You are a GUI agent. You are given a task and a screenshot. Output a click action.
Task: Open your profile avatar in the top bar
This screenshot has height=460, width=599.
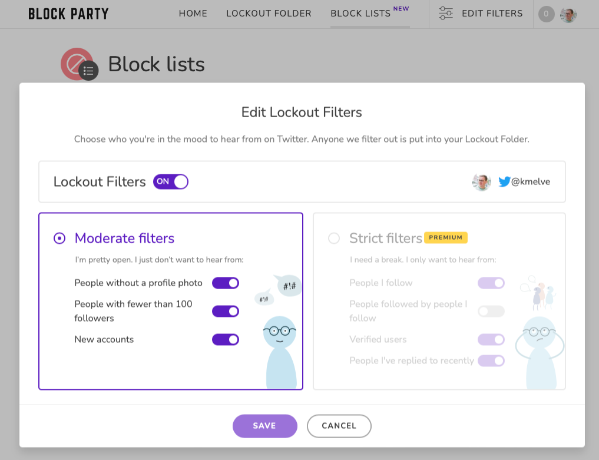[x=568, y=14]
